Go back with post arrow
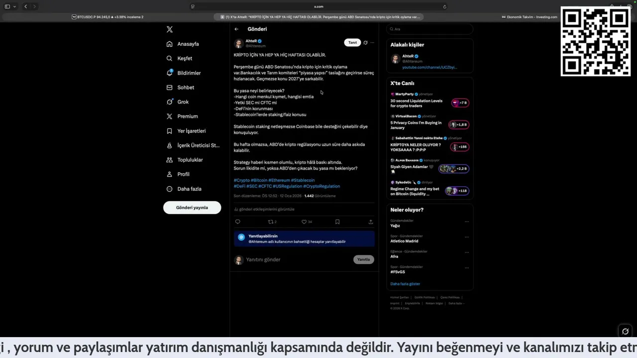 click(236, 29)
